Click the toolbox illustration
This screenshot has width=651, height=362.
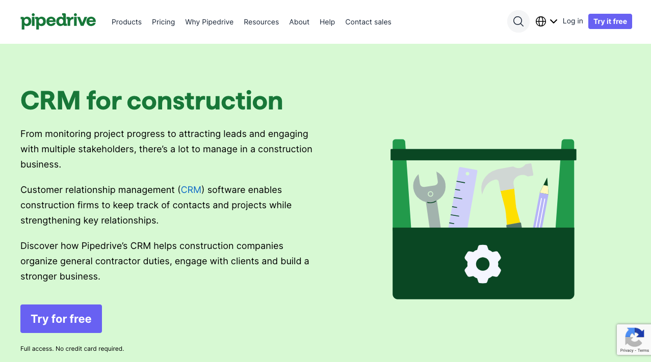tap(483, 219)
